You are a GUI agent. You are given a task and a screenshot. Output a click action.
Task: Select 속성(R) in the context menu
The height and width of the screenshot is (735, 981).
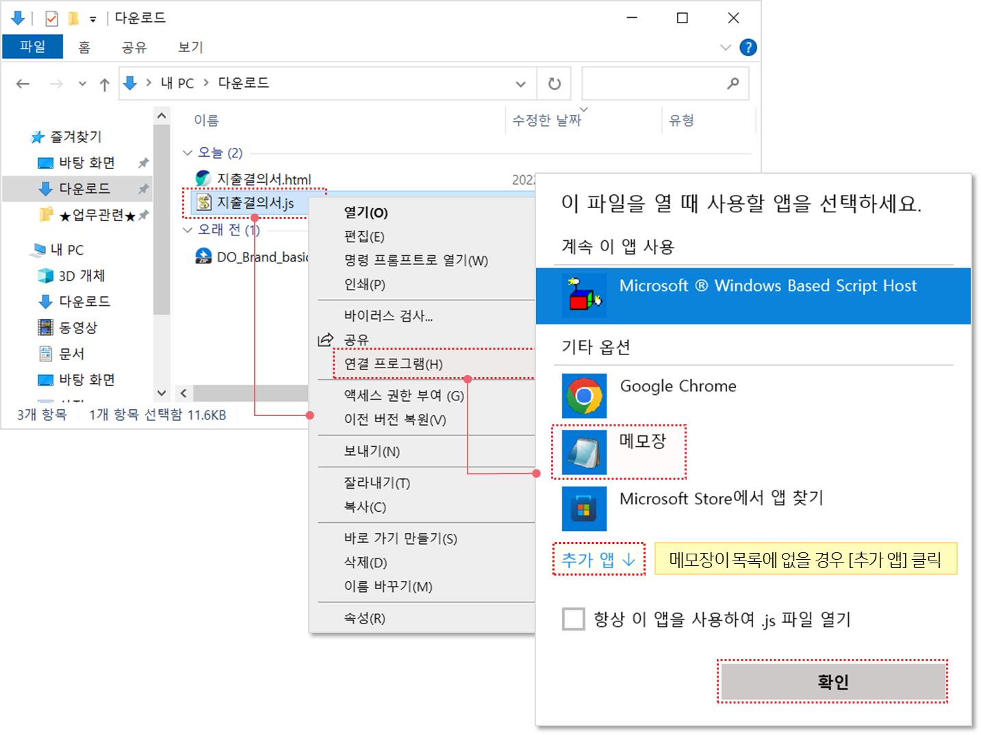[364, 618]
